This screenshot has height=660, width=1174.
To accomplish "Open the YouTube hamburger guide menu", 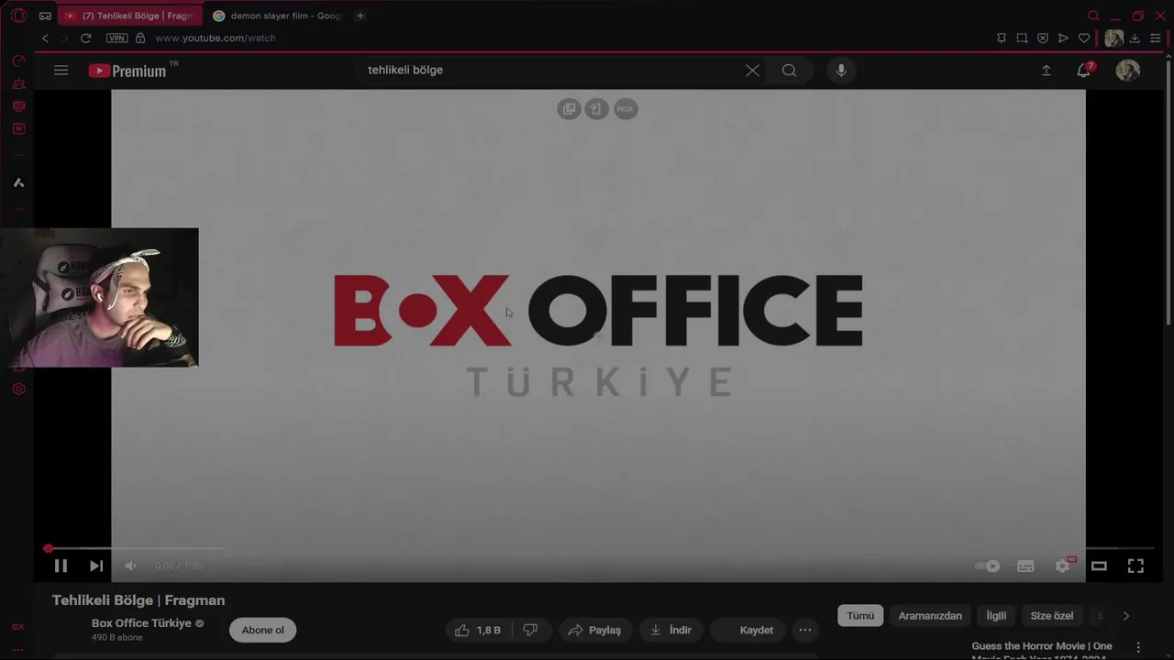I will pos(61,70).
